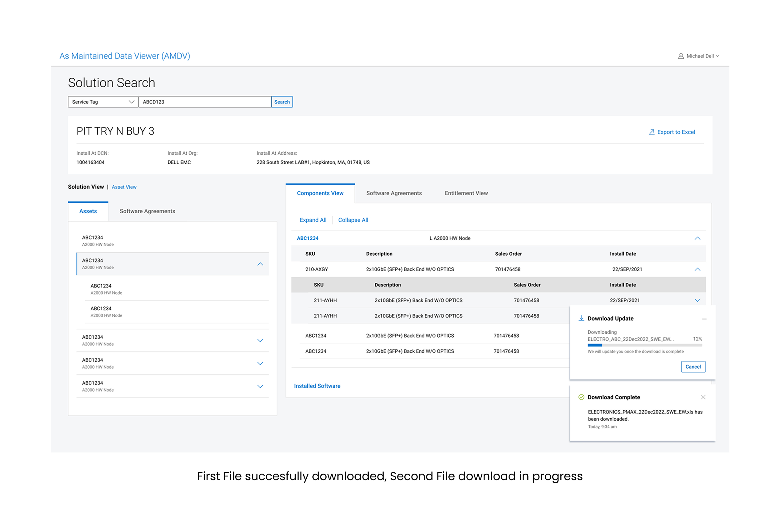Expand the first 211-AYHH row chevron
The width and height of the screenshot is (780, 521).
pos(697,300)
